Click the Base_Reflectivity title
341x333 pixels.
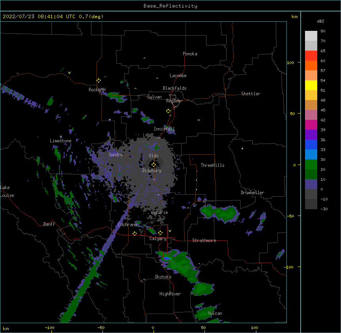tap(170, 6)
